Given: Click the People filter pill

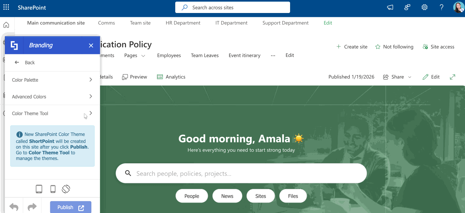Looking at the screenshot, I should (192, 196).
